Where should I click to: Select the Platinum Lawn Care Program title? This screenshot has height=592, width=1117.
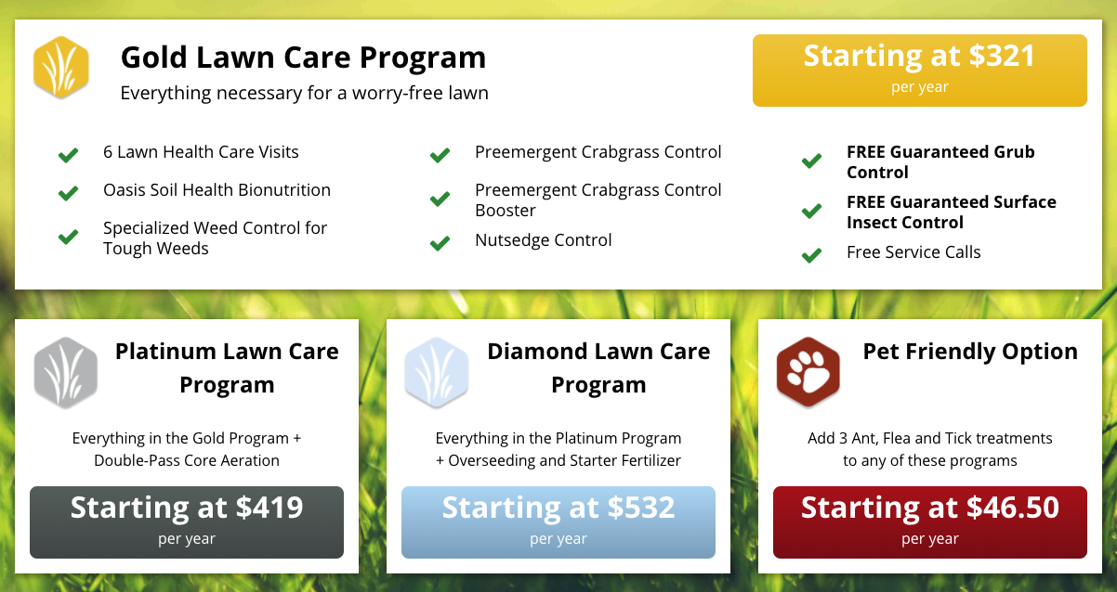(227, 368)
